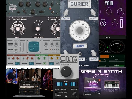Click the Mixer Input knob in Wave Box

tap(46, 44)
